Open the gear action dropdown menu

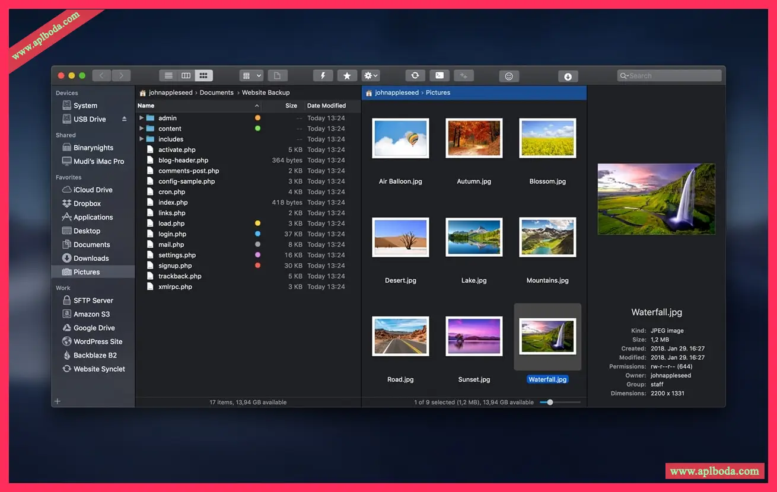(x=371, y=75)
